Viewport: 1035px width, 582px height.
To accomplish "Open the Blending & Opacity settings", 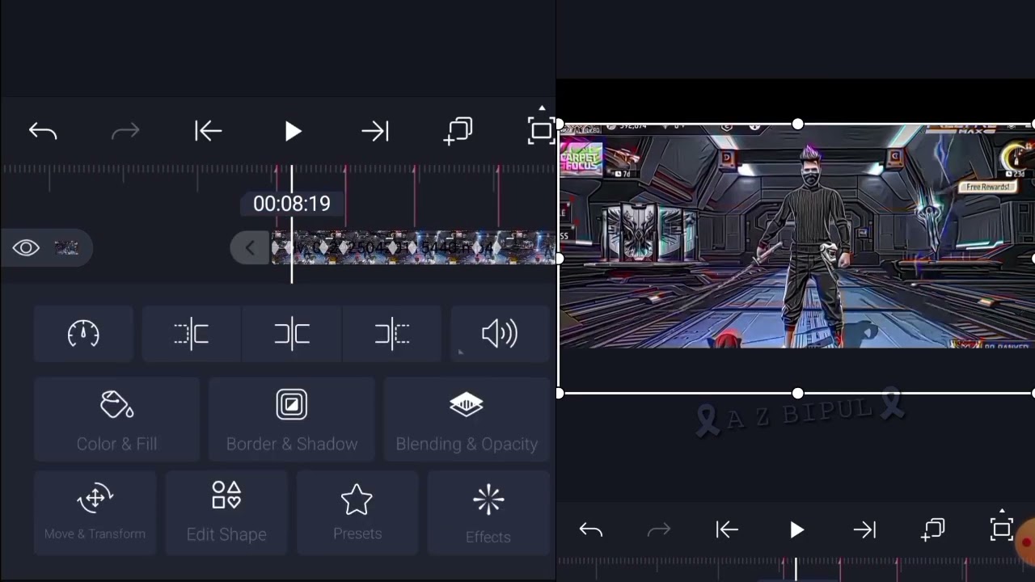I will (467, 420).
